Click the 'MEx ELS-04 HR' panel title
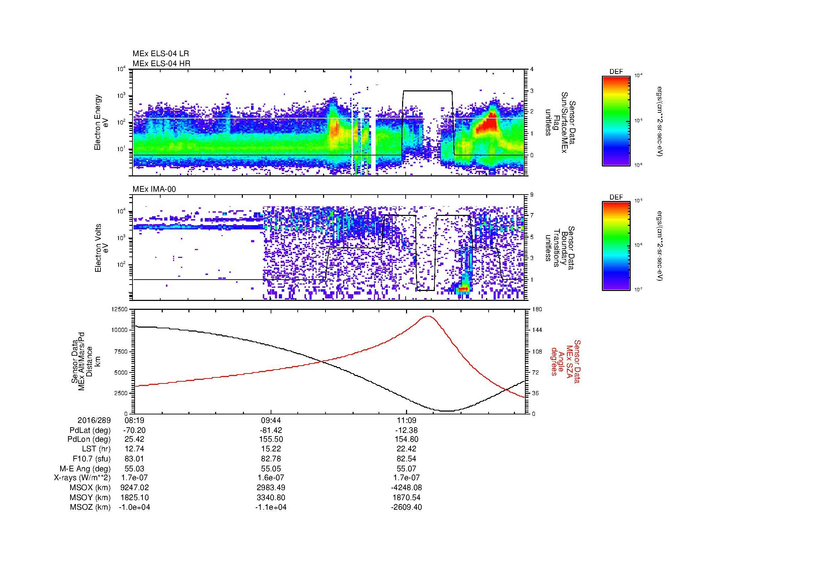 tap(161, 63)
